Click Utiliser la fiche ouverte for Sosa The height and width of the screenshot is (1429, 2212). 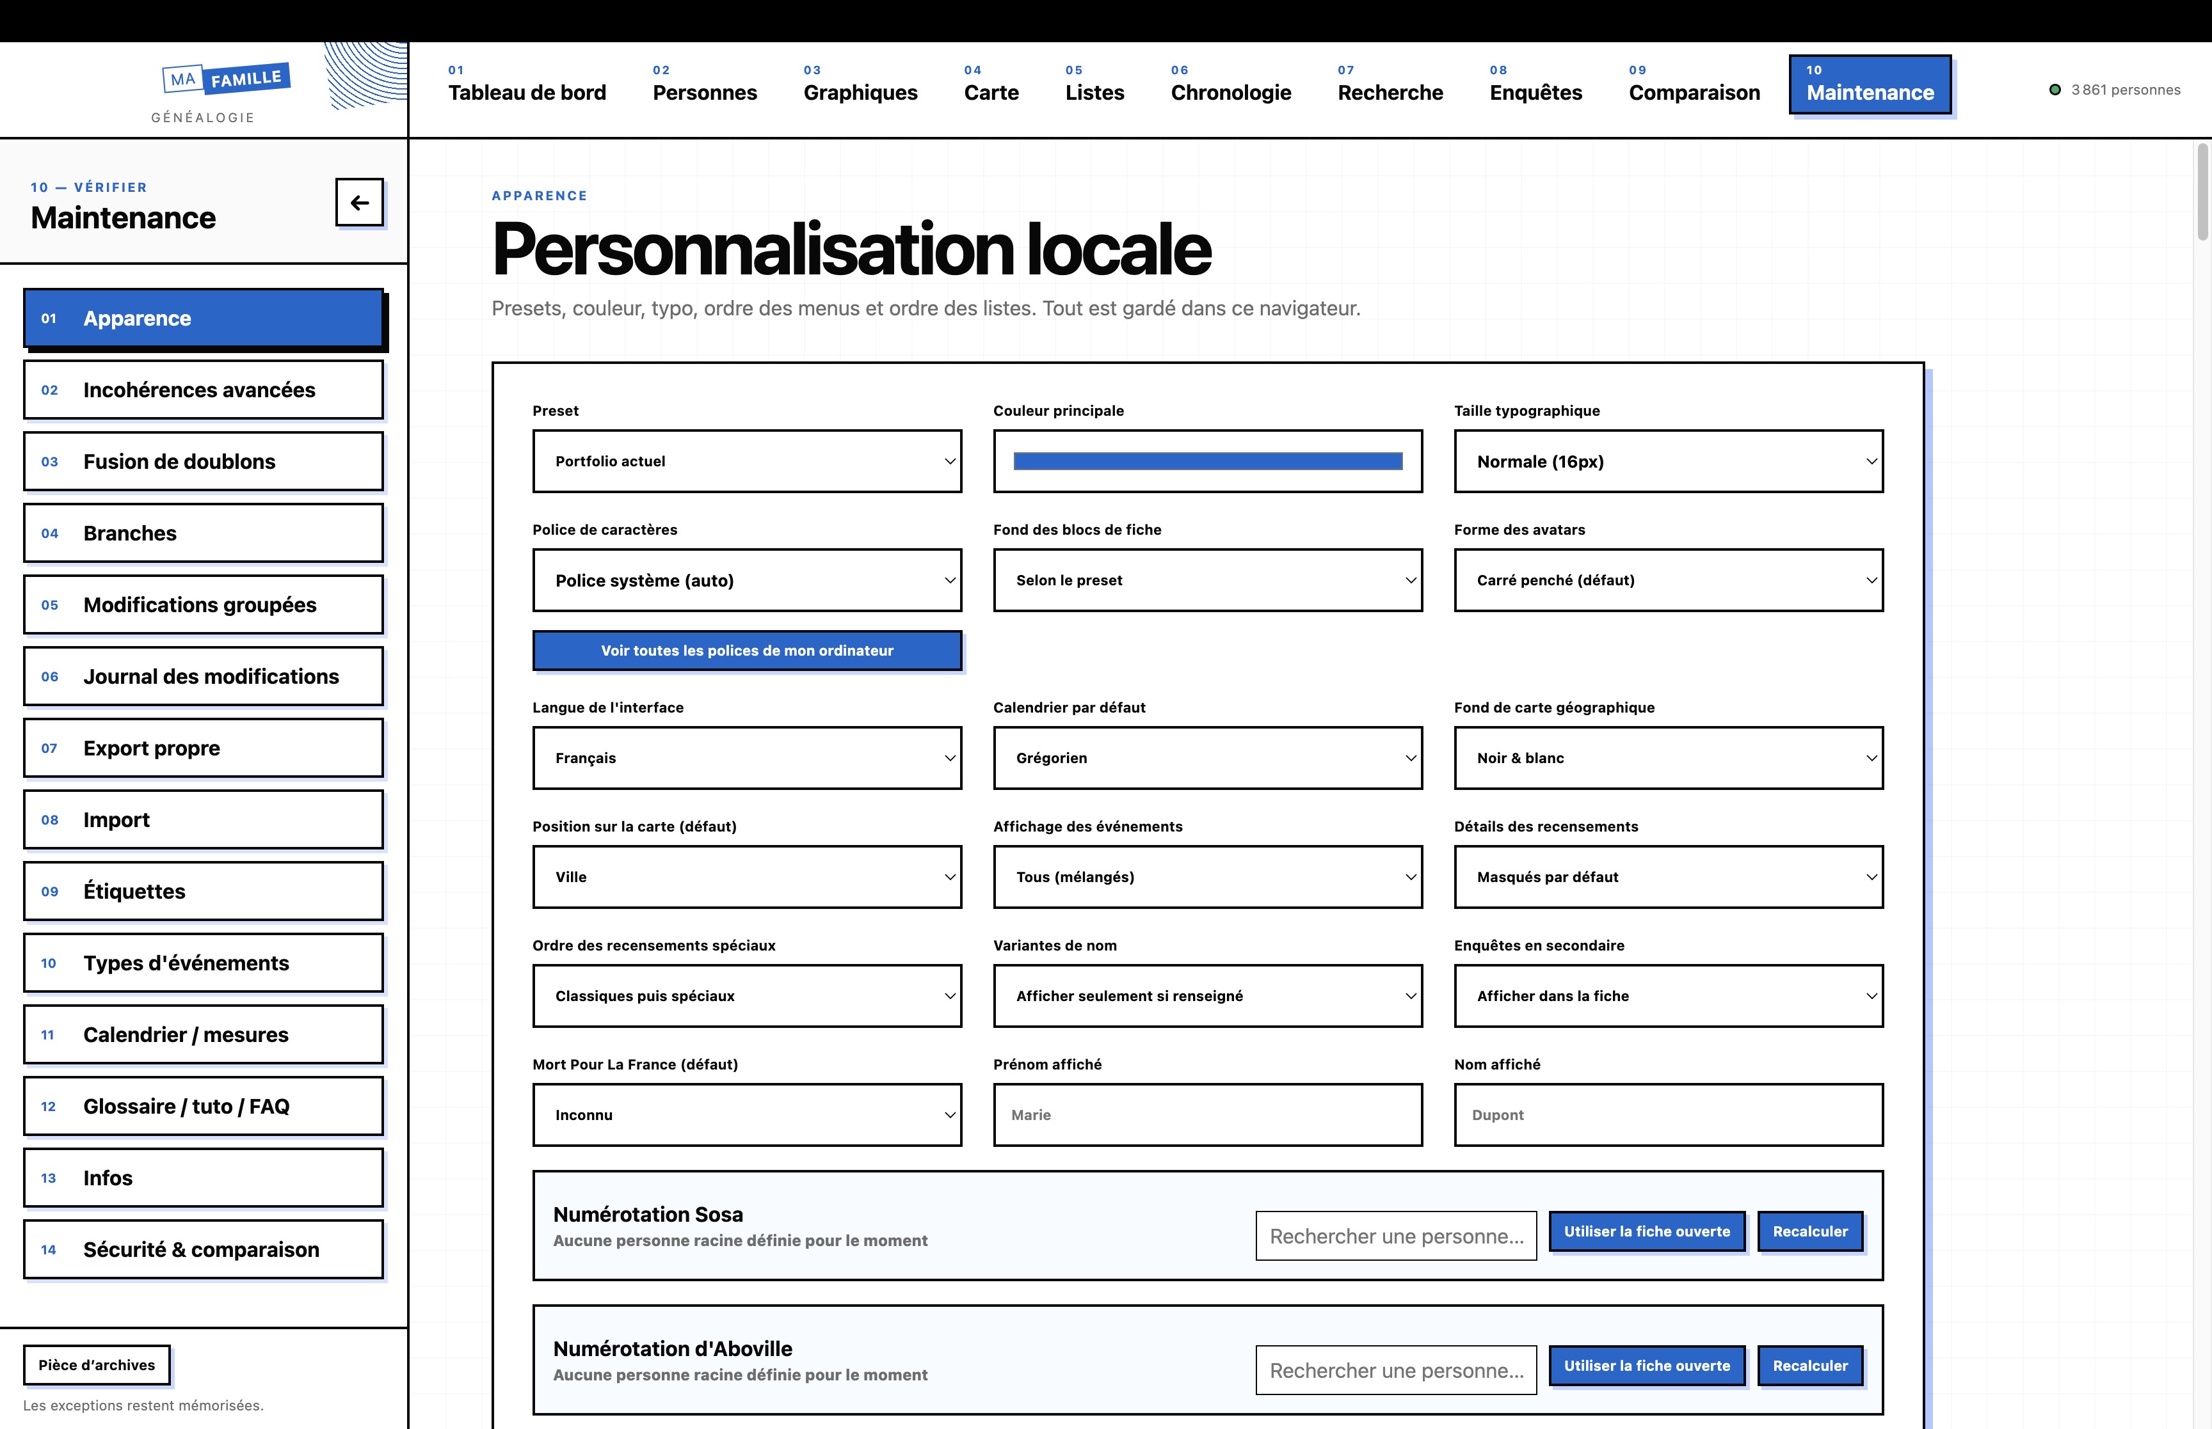(x=1647, y=1231)
